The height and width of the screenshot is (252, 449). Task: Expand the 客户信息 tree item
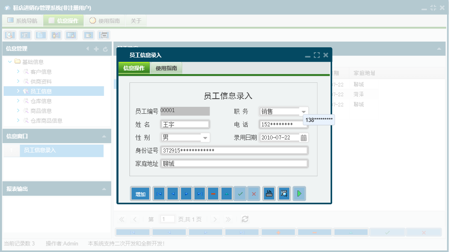(18, 71)
